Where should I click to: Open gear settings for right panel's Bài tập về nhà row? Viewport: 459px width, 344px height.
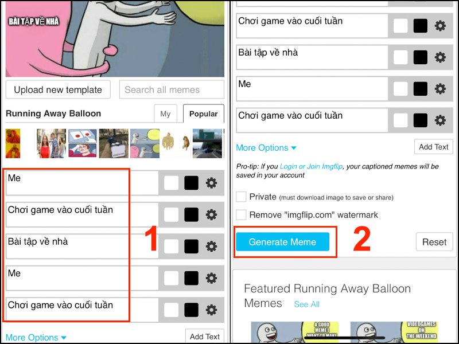point(440,57)
